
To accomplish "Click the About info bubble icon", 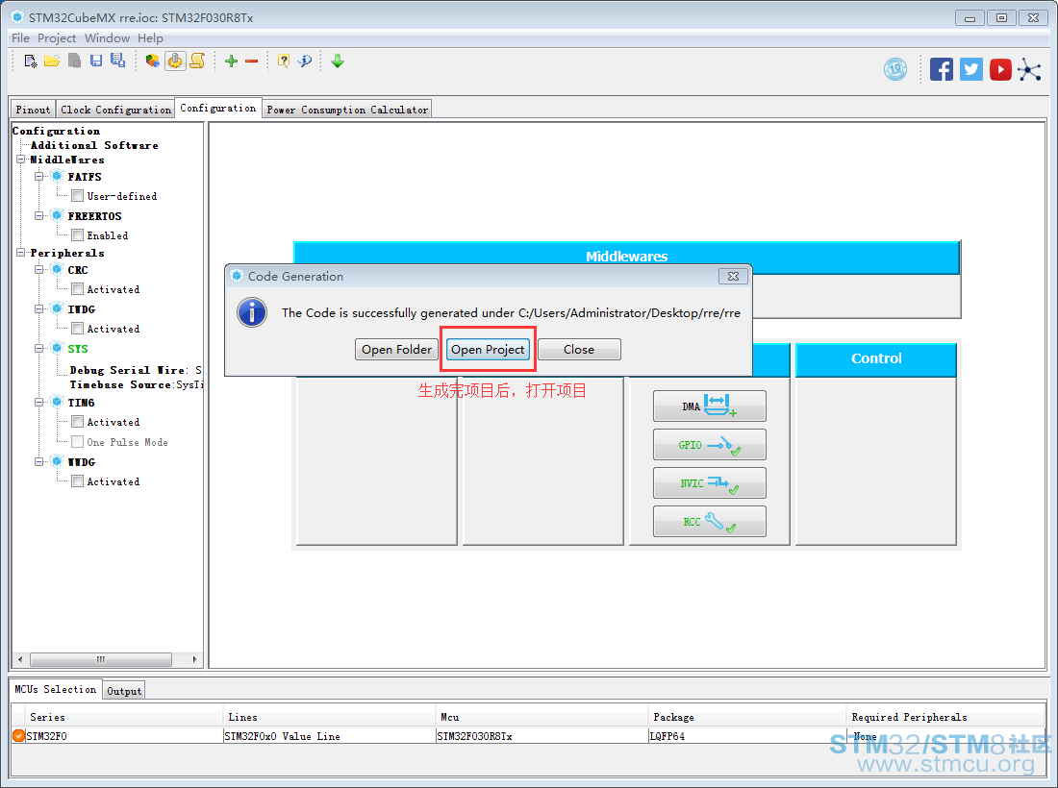I will coord(305,62).
